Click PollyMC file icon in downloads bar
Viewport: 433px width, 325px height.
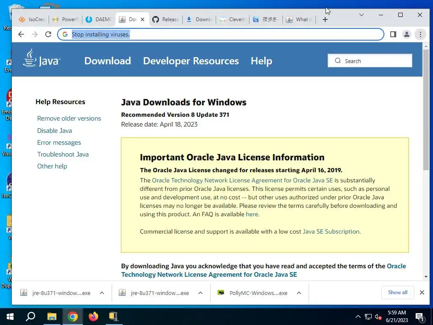[x=221, y=292]
